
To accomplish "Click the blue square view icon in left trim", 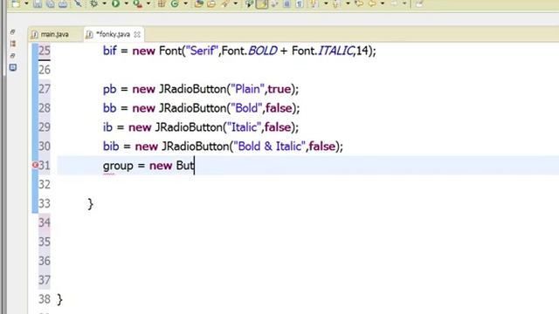I will pos(13,67).
